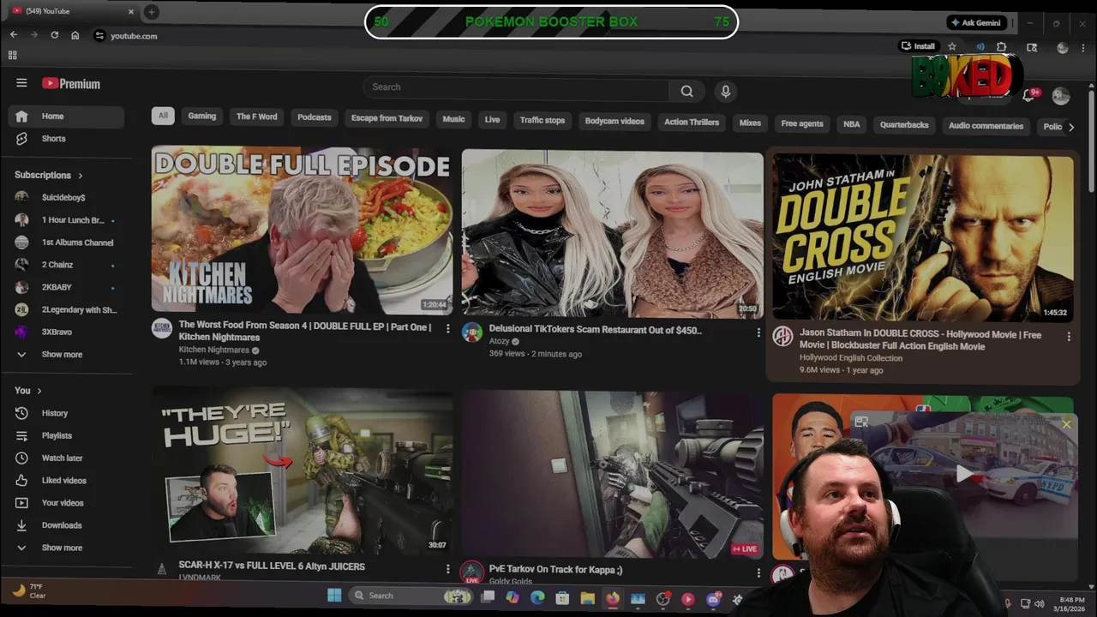Open options menu for SCAR-H X-17 video
This screenshot has width=1097, height=617.
pyautogui.click(x=447, y=569)
